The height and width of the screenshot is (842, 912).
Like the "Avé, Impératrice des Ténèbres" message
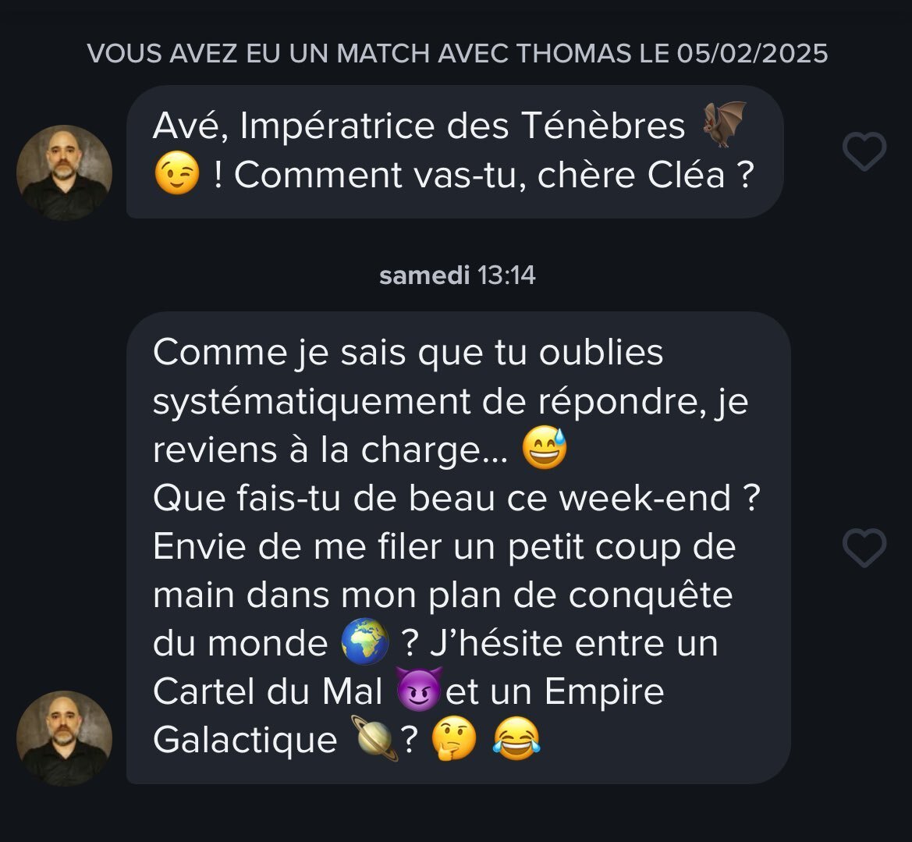[x=864, y=151]
